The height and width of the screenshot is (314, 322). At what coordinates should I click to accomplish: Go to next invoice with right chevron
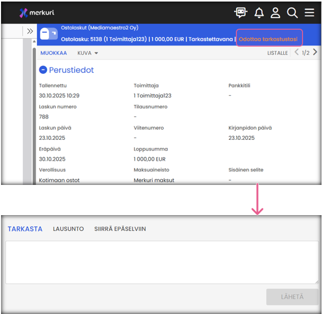(315, 52)
